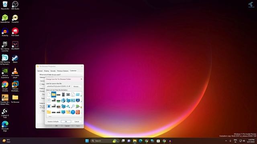This screenshot has width=257, height=144.
Task: Click the icon file path input field
Action: tap(59, 86)
